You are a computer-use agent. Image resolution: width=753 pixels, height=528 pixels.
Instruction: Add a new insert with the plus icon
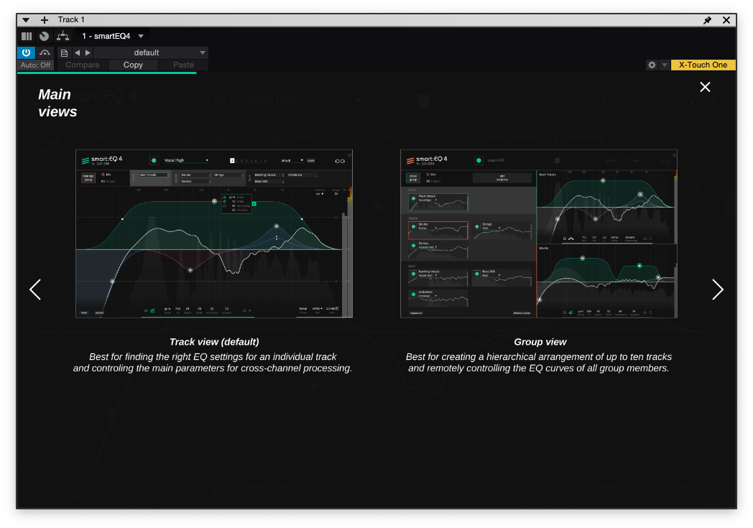(44, 19)
